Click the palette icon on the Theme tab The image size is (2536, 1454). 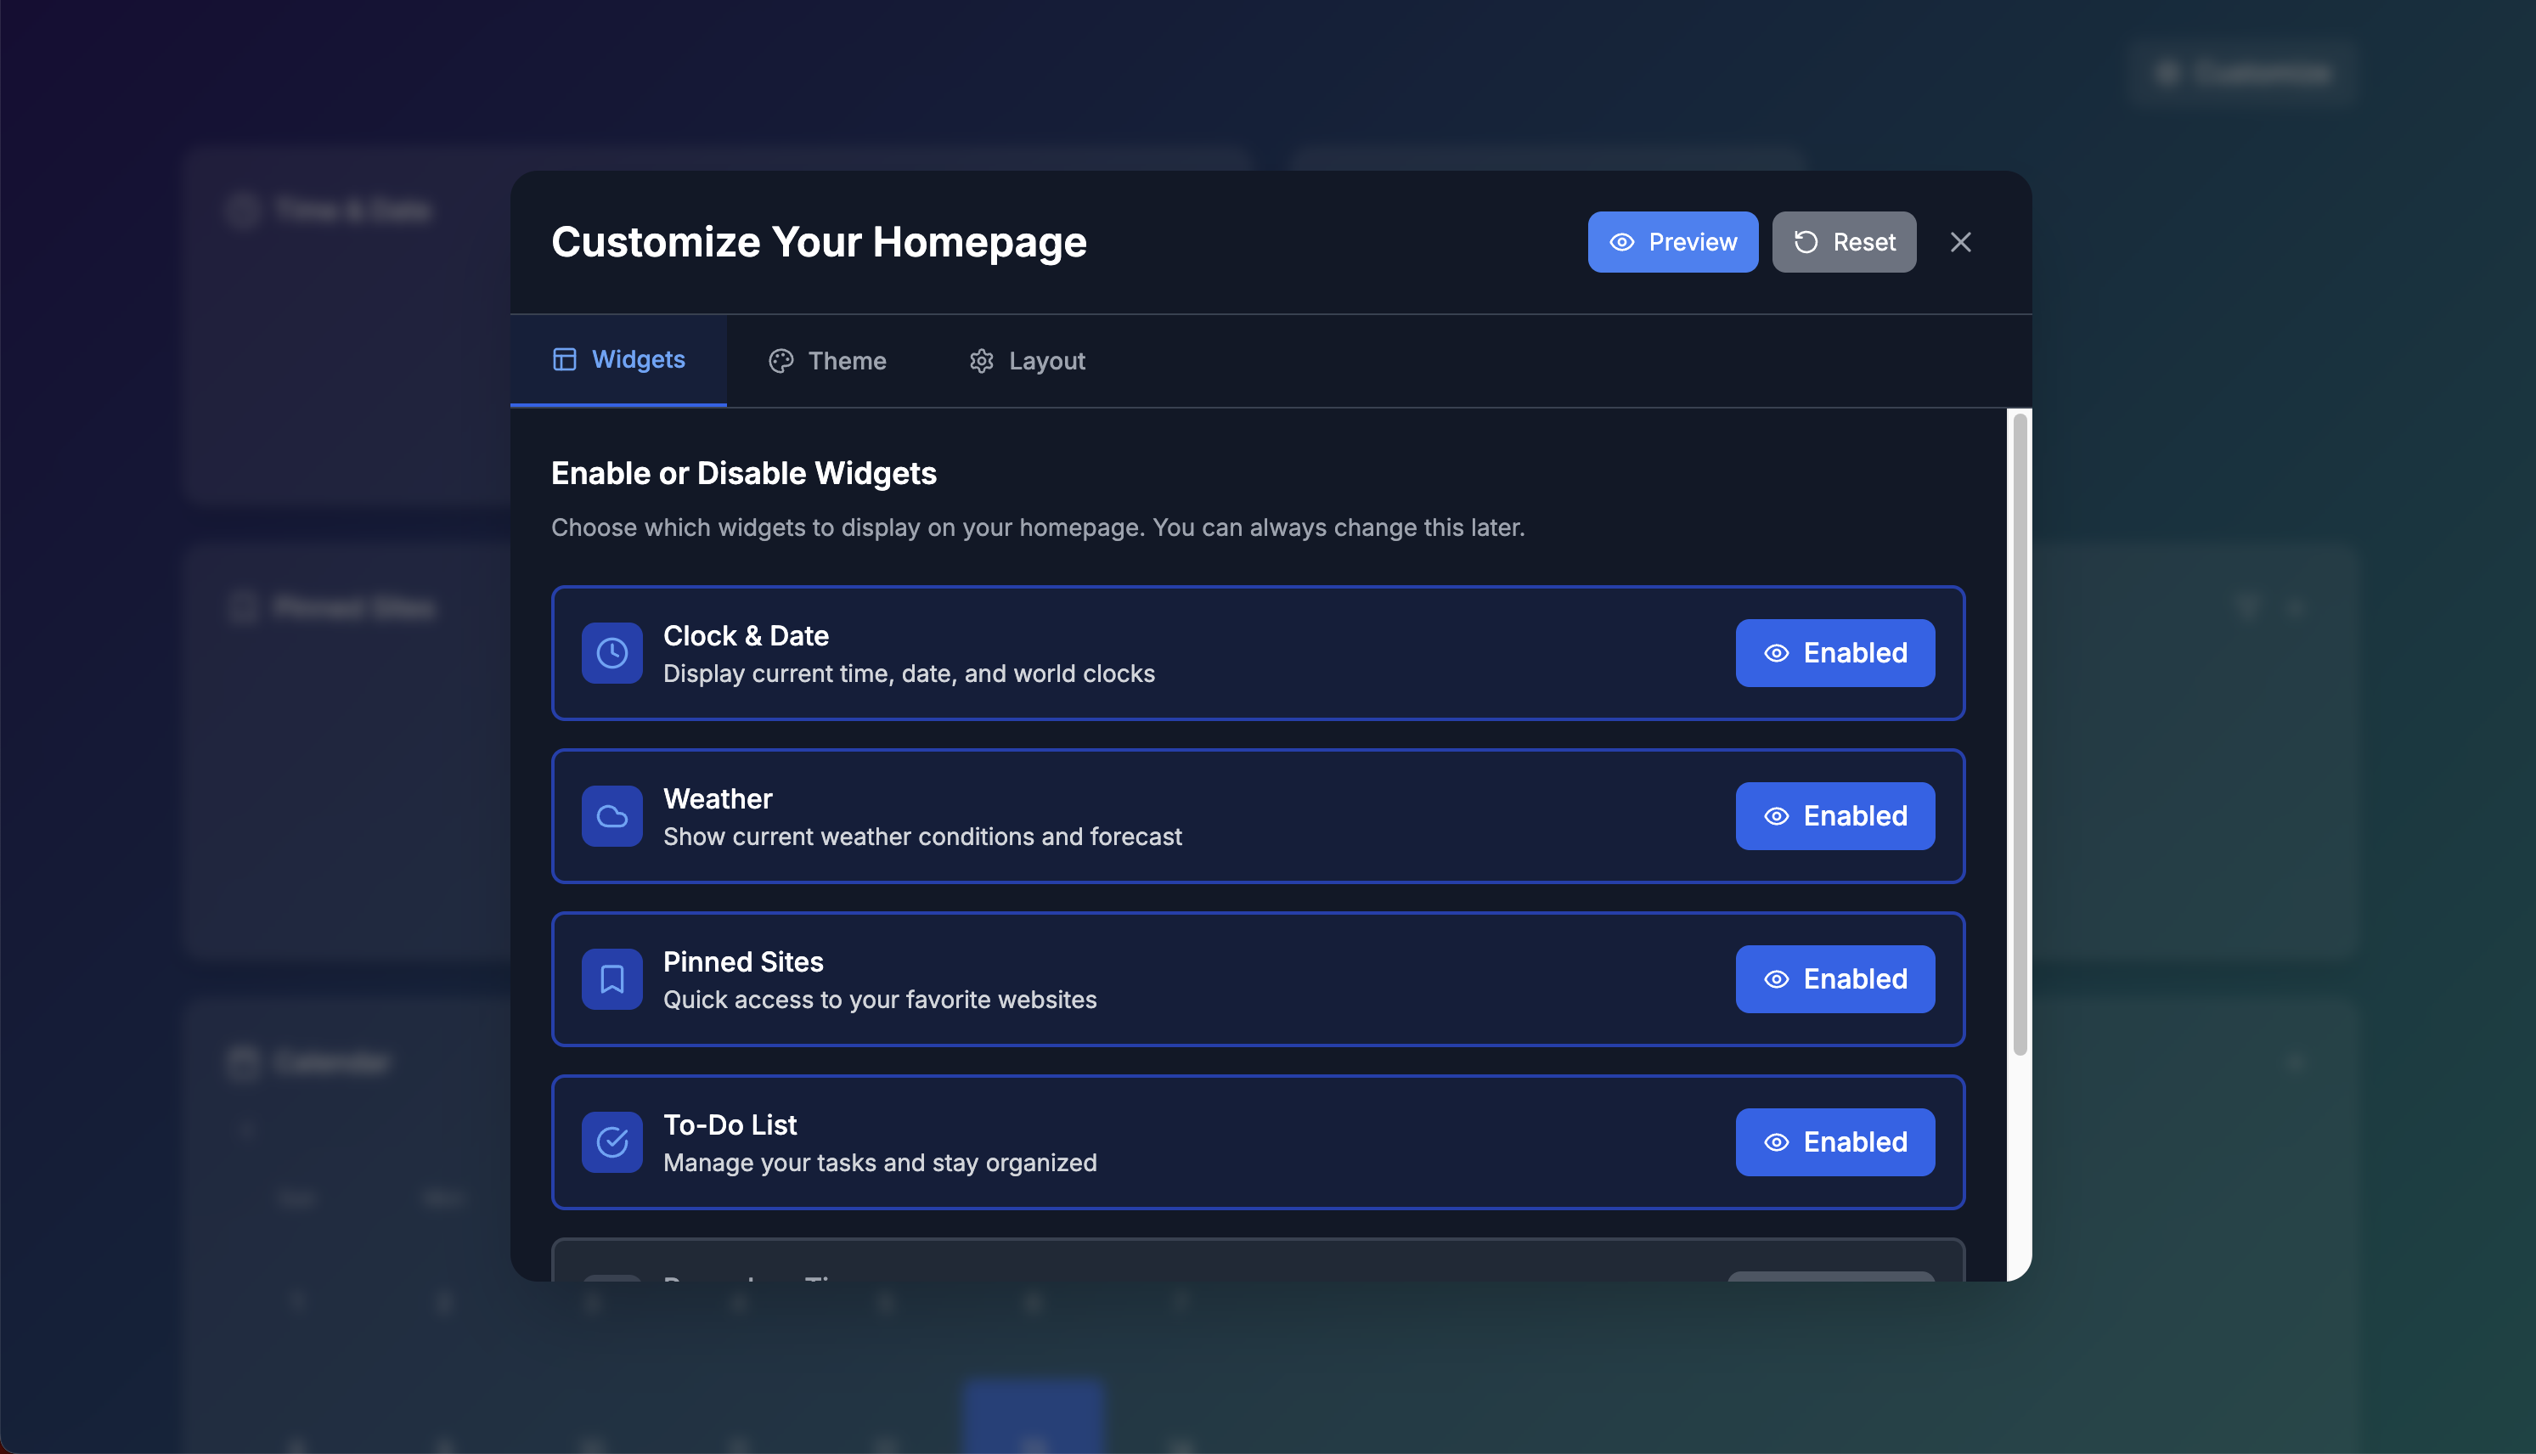781,360
